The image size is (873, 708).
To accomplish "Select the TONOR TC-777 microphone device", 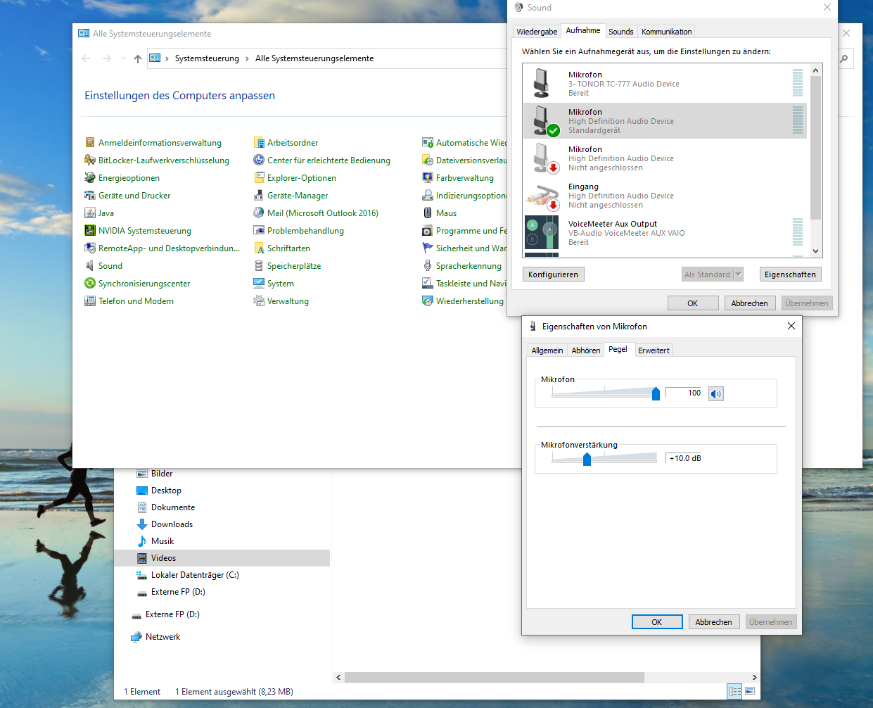I will pyautogui.click(x=665, y=84).
